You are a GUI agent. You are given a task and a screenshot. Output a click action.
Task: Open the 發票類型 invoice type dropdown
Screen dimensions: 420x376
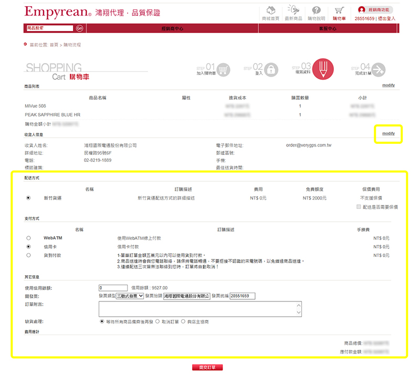tap(129, 296)
